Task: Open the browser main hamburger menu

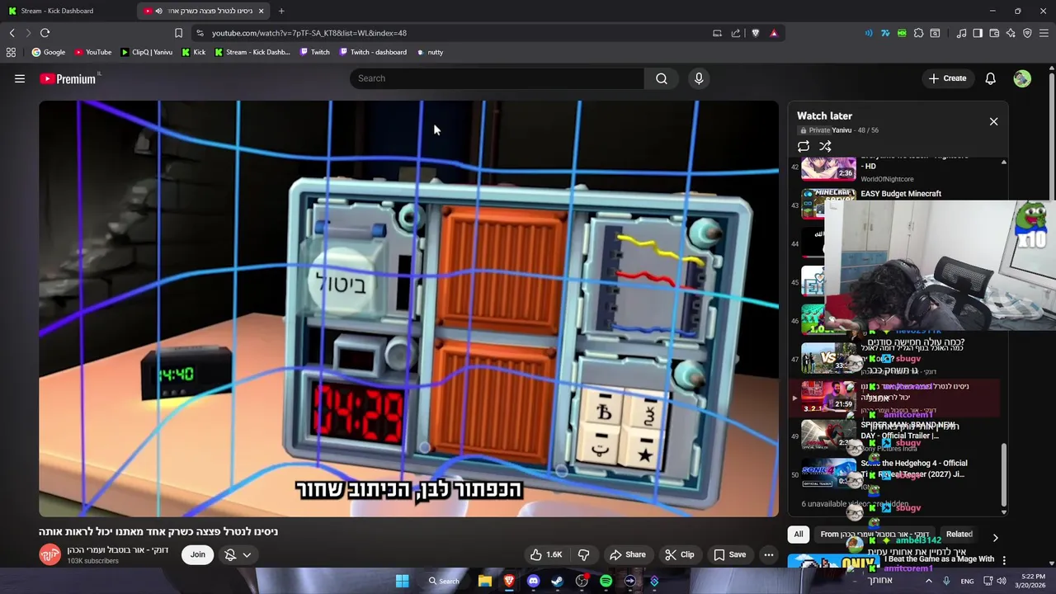Action: 1044,33
